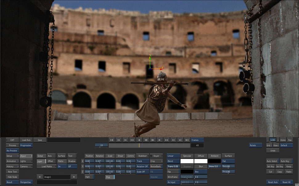Select previous object arrow beside image1
Image resolution: width=299 pixels, height=186 pixels.
(39, 177)
